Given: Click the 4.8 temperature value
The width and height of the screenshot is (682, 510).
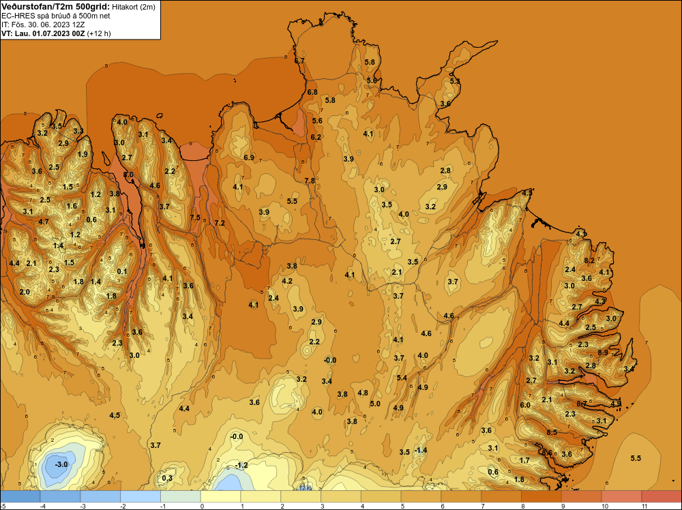Looking at the screenshot, I should point(363,393).
